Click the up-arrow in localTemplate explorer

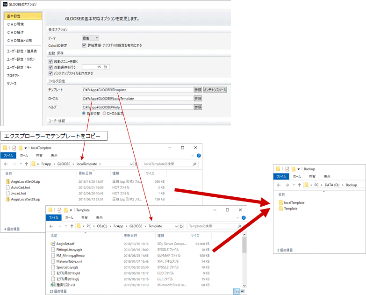pyautogui.click(x=26, y=164)
